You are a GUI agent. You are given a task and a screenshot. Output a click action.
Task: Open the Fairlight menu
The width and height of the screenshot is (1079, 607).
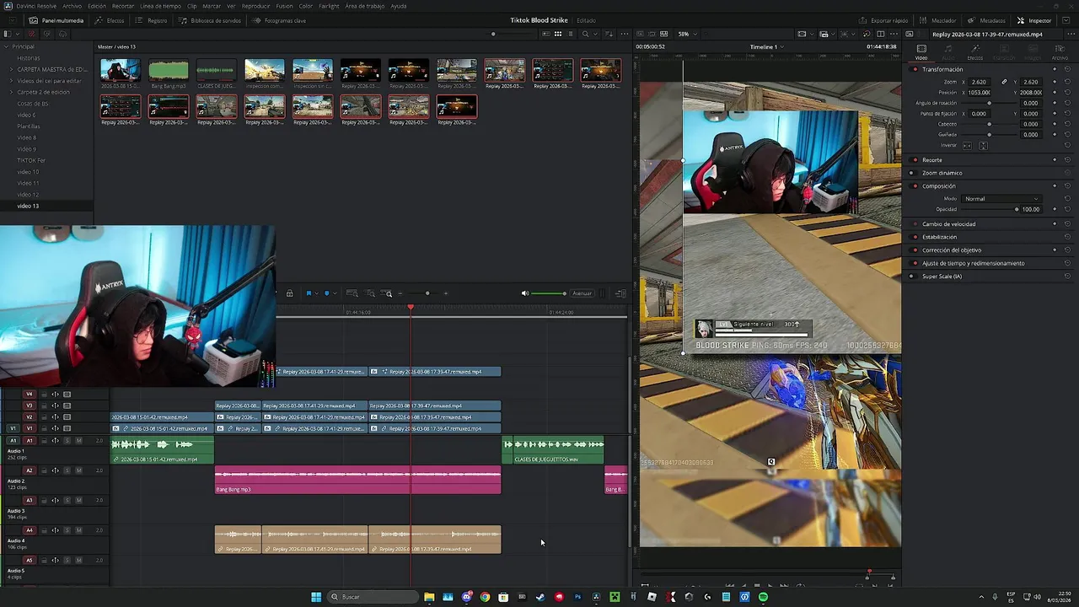329,6
